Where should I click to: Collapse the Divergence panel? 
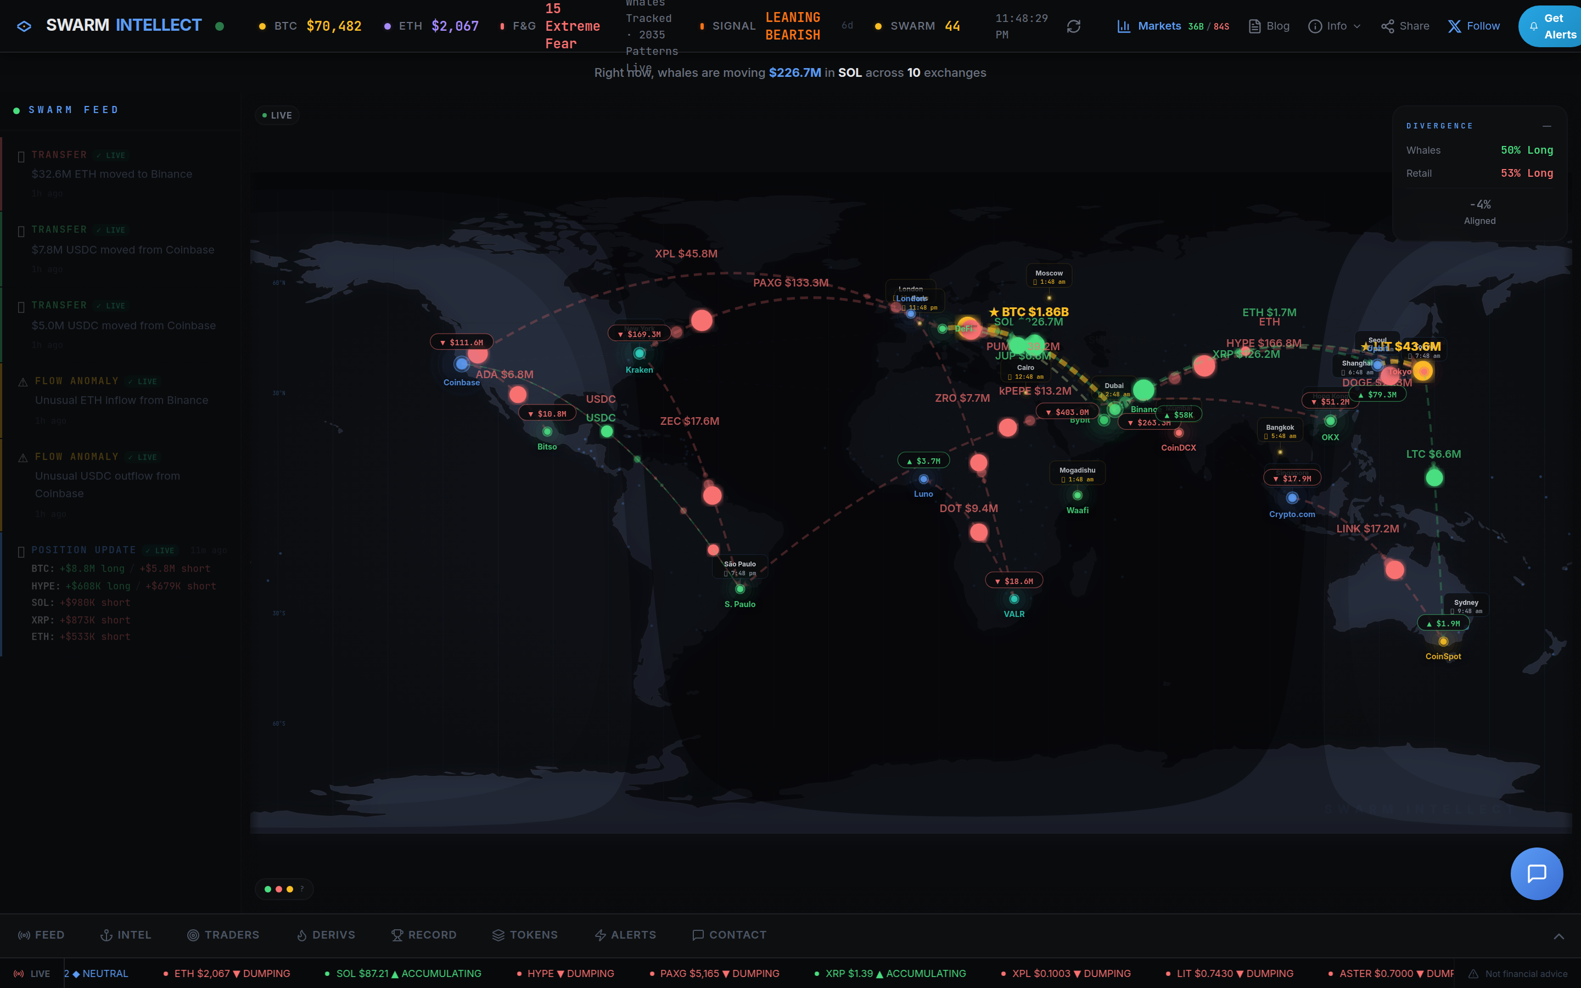(x=1546, y=126)
